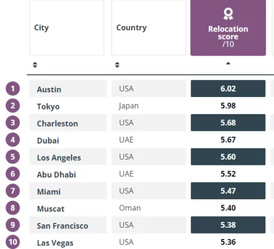Click the 6.02 score cell
The height and width of the screenshot is (249, 274).
[x=228, y=89]
